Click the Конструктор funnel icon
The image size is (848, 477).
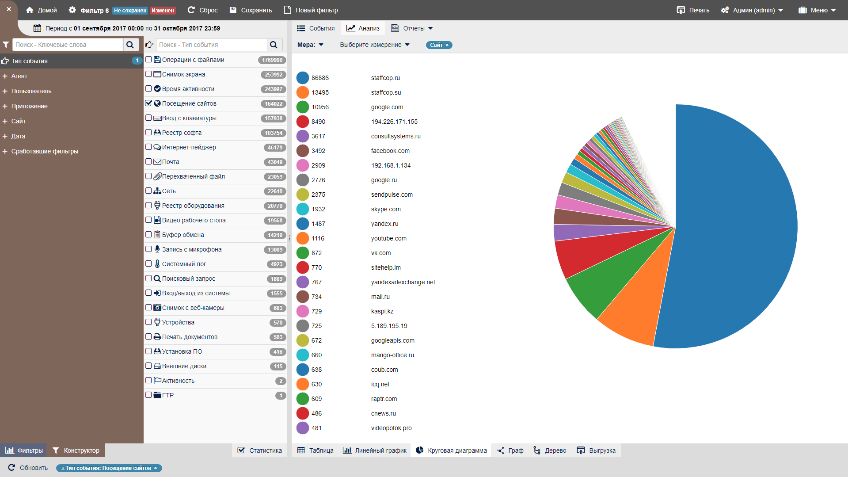tap(56, 450)
